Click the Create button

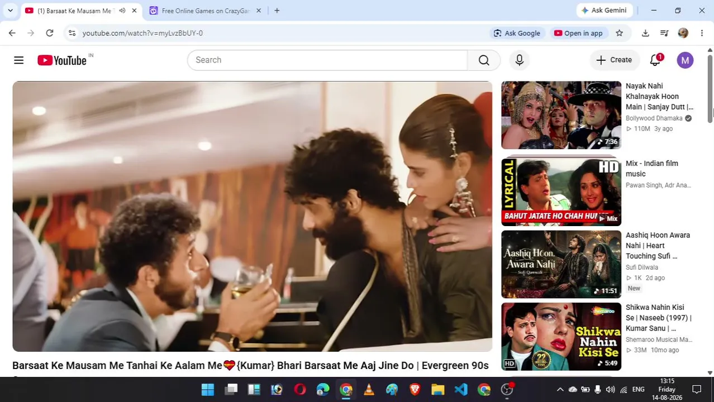(x=614, y=60)
